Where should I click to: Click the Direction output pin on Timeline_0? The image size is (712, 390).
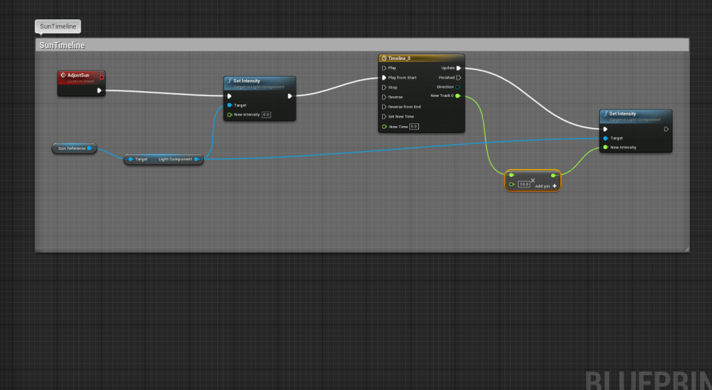click(458, 87)
